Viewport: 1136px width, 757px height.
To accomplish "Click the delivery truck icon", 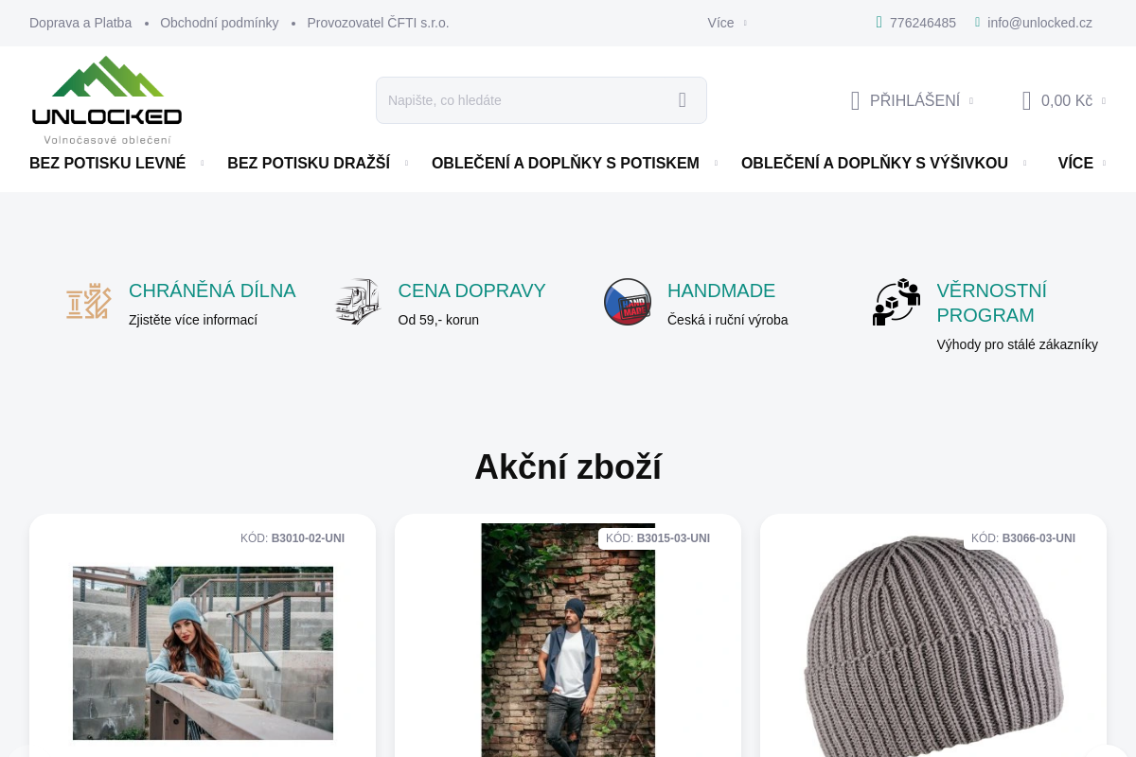I will click(358, 302).
